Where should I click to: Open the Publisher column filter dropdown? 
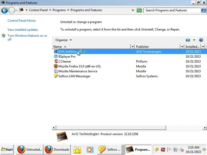182,47
